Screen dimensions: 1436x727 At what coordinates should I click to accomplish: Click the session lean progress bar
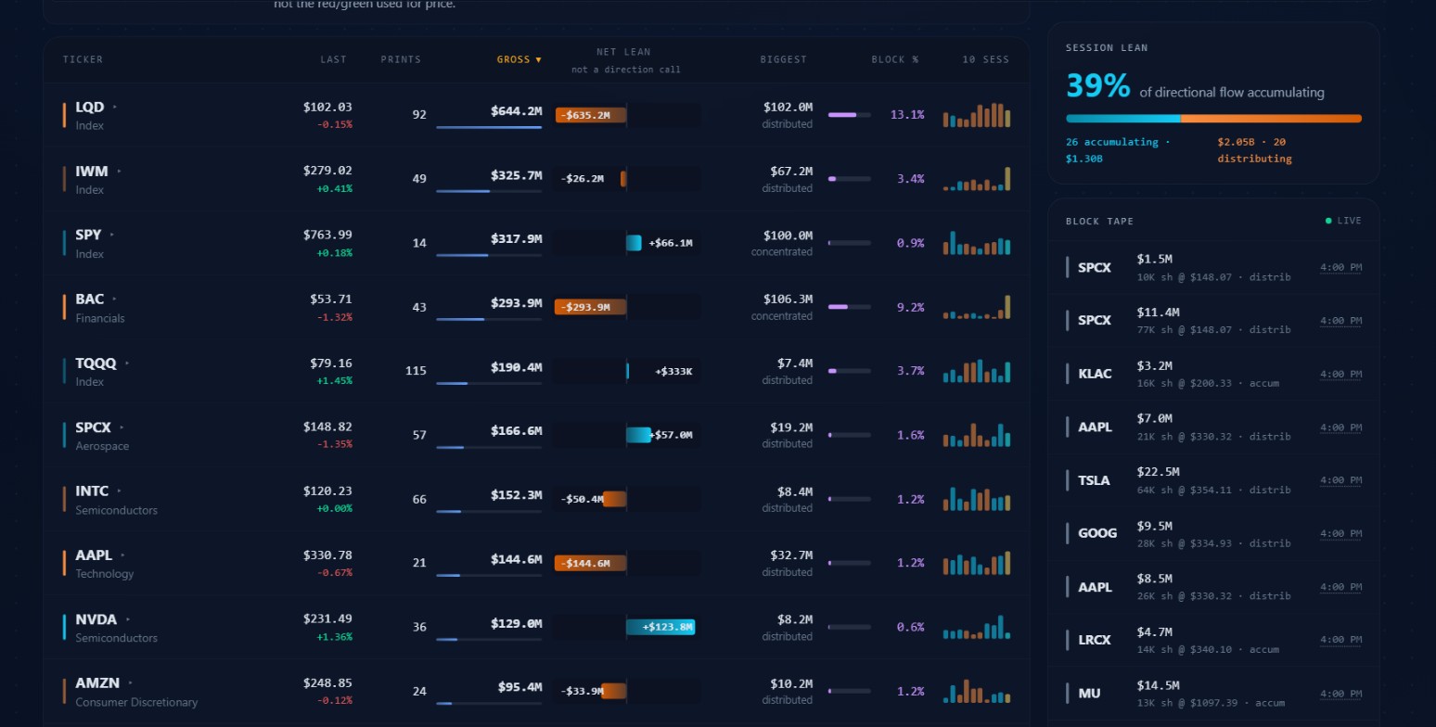click(x=1213, y=119)
